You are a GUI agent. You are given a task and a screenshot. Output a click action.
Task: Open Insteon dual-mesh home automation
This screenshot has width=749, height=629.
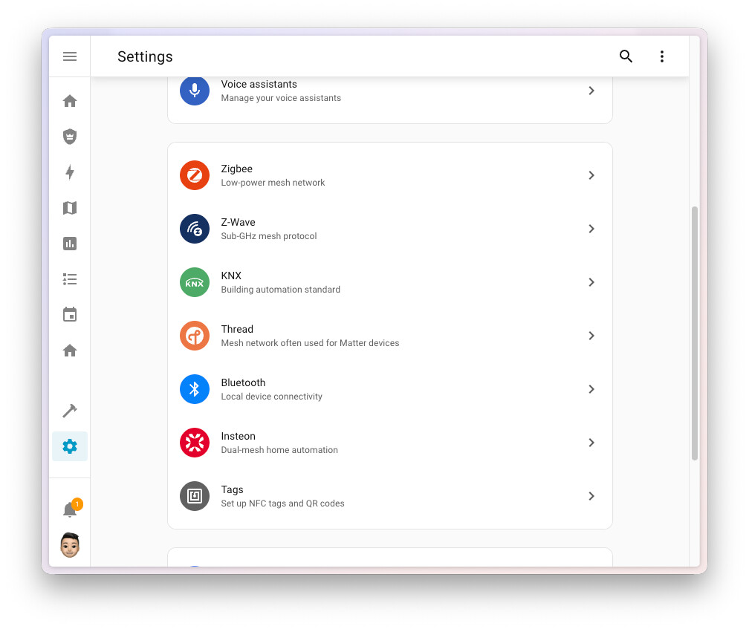[390, 443]
